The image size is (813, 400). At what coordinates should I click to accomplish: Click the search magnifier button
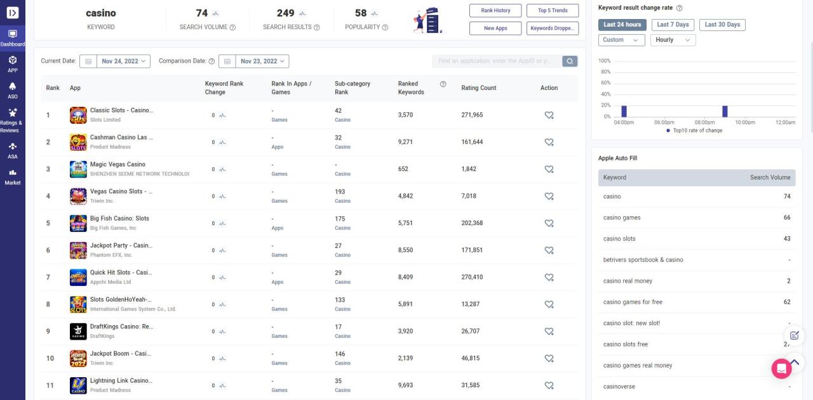coord(570,61)
